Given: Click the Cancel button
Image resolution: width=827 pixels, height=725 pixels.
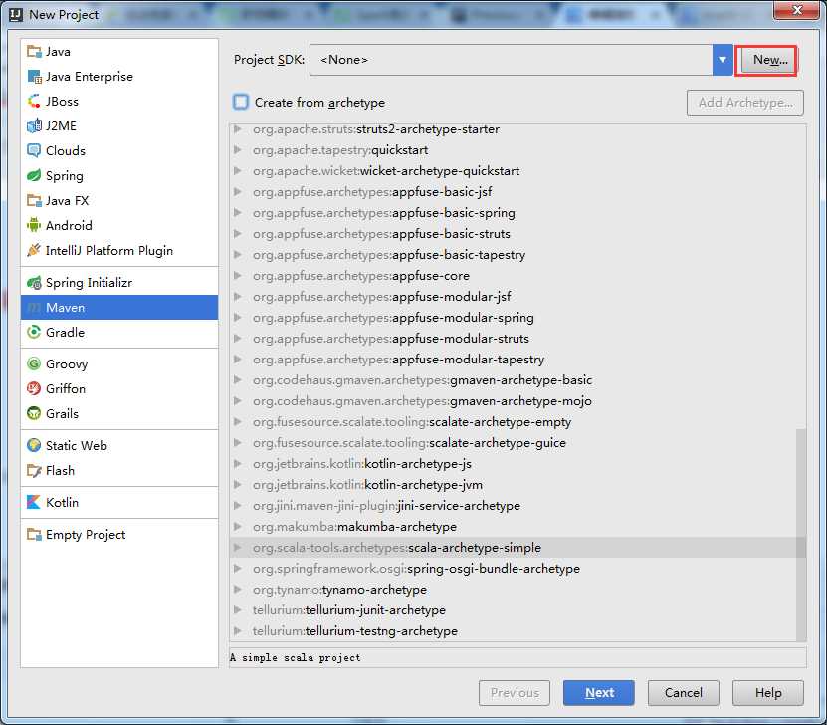Looking at the screenshot, I should (683, 693).
